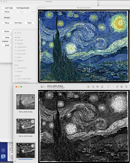Zoom in the starry_night image in Preview
The width and height of the screenshot is (130, 163).
click(x=97, y=87)
